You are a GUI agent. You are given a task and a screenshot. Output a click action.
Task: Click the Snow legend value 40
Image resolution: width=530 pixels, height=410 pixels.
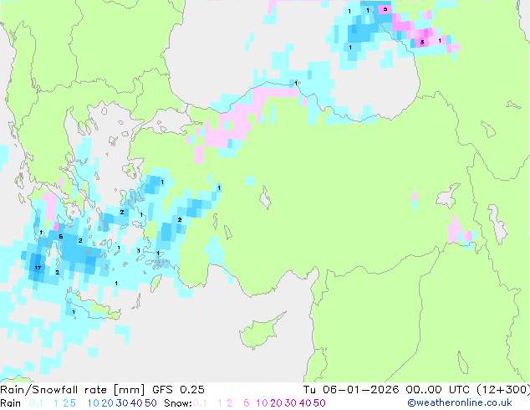[305, 403]
